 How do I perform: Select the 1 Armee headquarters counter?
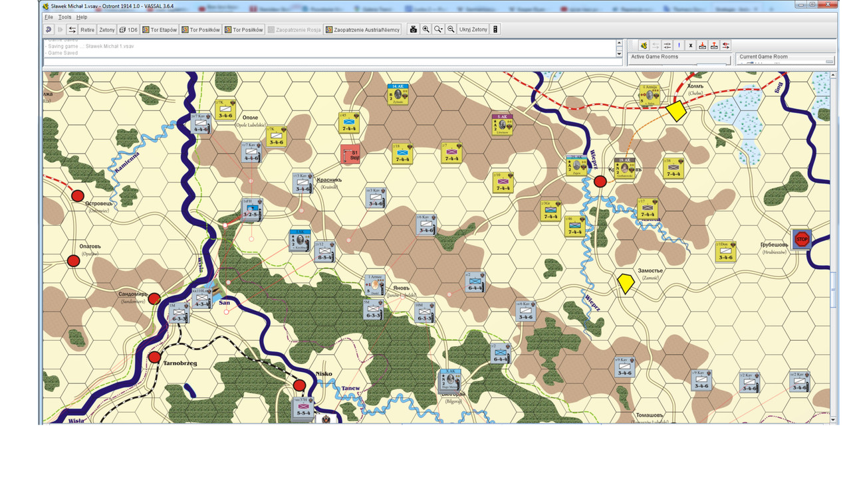(375, 285)
